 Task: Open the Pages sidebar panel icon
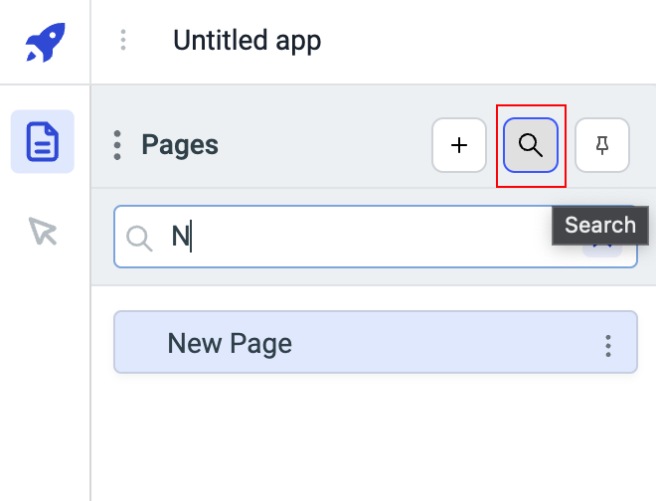[43, 141]
